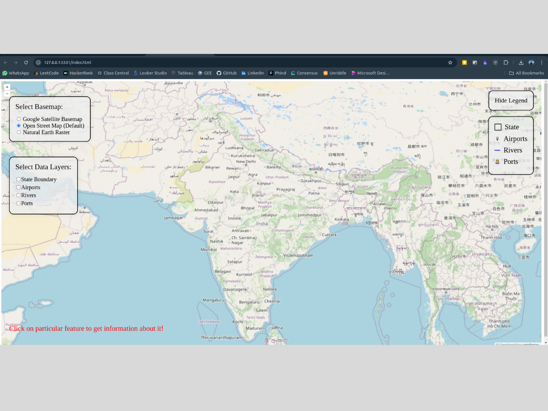Image resolution: width=548 pixels, height=411 pixels.
Task: Click the 'Select Data Layers:' heading
Action: (x=43, y=167)
